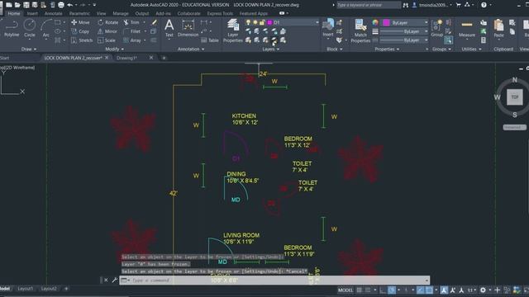Screen dimensions: 529x297
Task: Click the Mirror tool
Action: (x=107, y=31)
